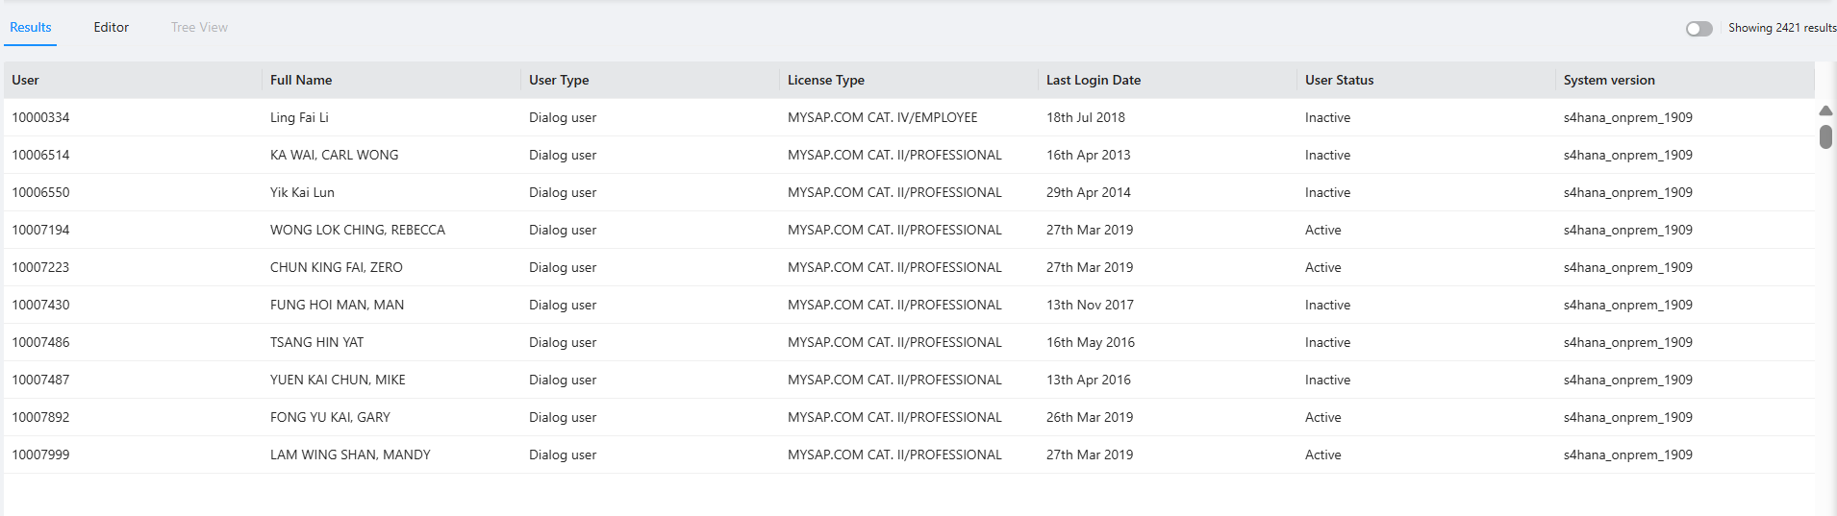This screenshot has height=516, width=1837.
Task: Toggle the switch beside "Showing 2421 results"
Action: click(x=1699, y=29)
